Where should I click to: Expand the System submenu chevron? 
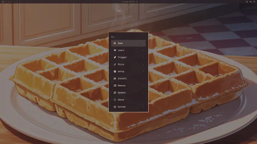(x=144, y=107)
